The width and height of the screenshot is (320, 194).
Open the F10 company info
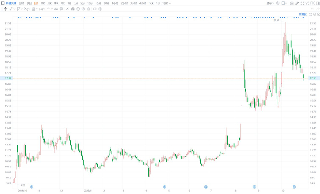[x=313, y=3]
